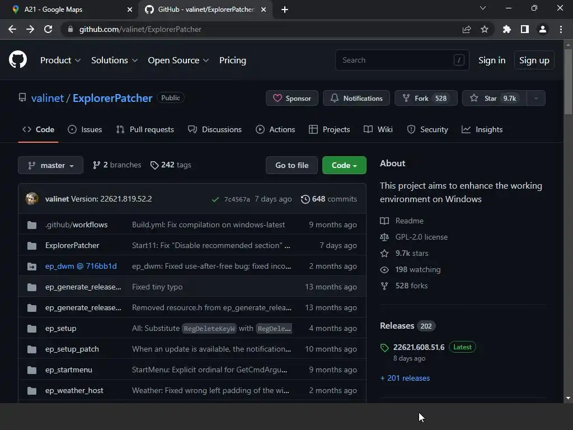Click Go to file button
Viewport: 573px width, 430px height.
[292, 165]
